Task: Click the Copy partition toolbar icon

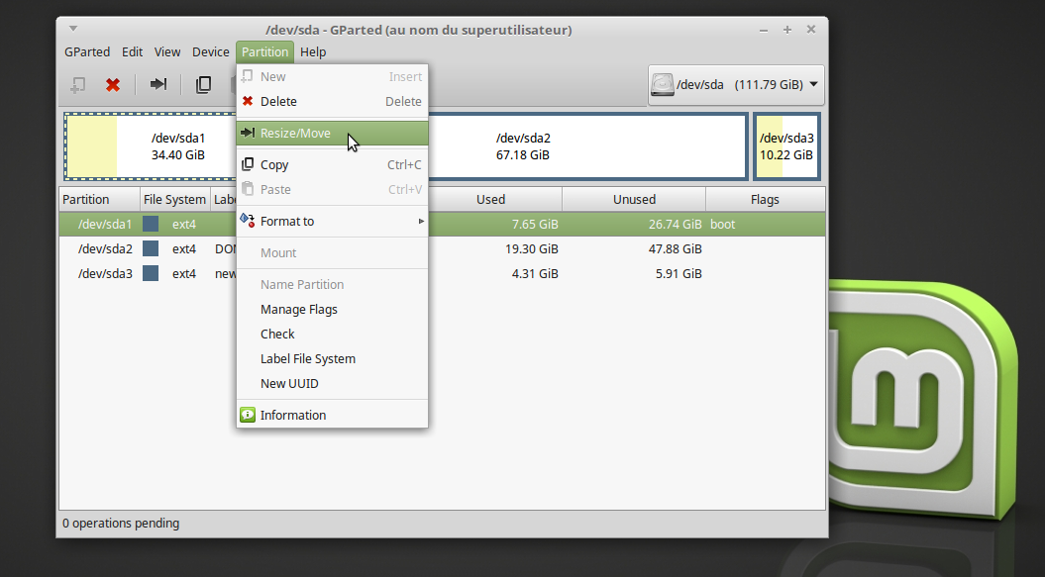Action: click(203, 85)
